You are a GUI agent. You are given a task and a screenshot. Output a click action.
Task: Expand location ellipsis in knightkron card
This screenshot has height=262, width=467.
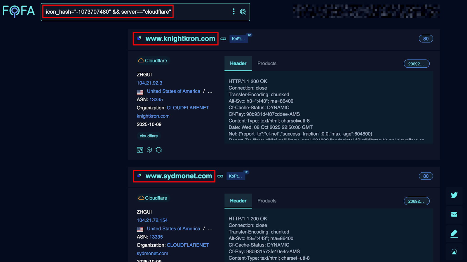(210, 92)
